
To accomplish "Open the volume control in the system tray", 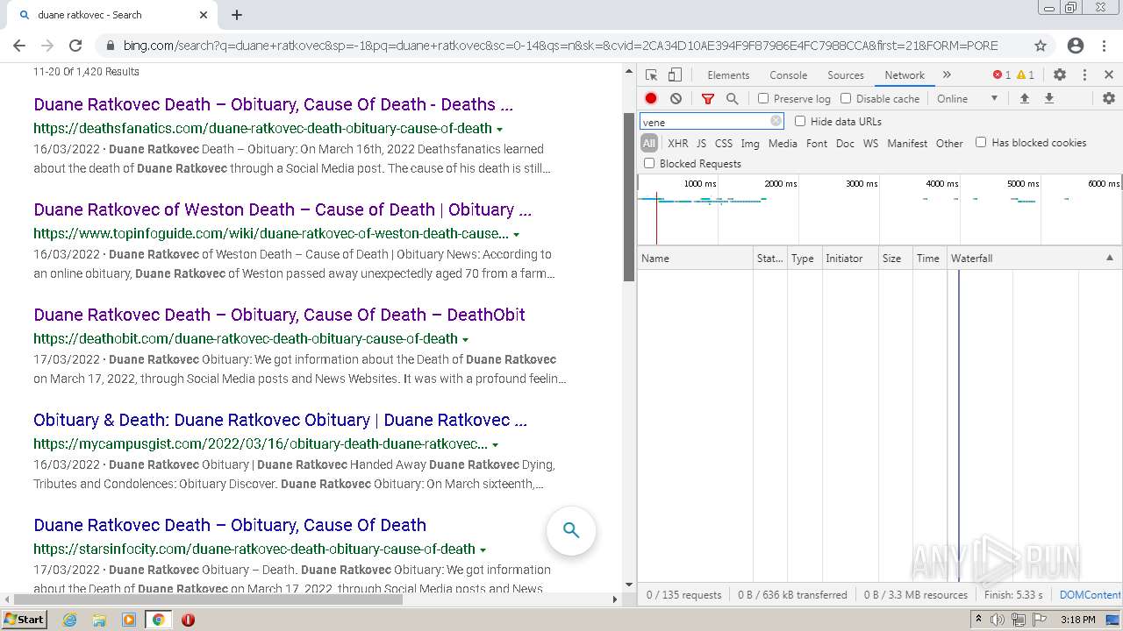I will [x=998, y=620].
